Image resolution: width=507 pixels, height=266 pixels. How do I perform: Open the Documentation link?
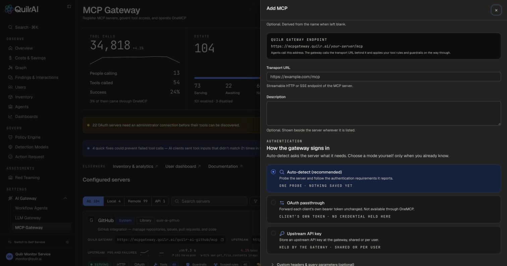(x=225, y=166)
